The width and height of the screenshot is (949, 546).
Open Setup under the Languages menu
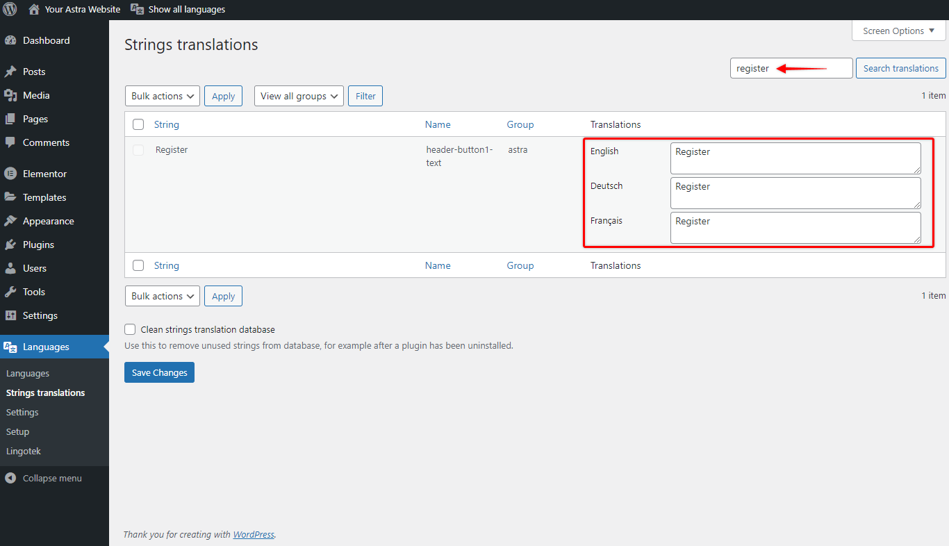[x=18, y=431]
